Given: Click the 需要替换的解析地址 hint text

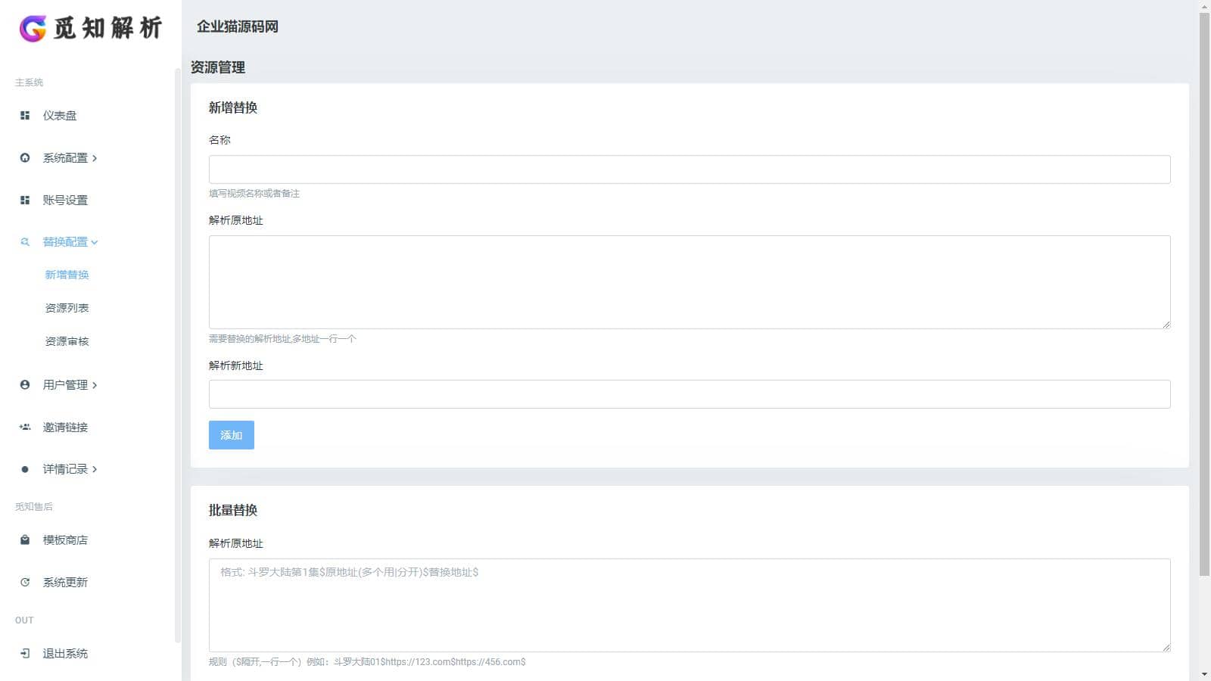Looking at the screenshot, I should point(282,339).
